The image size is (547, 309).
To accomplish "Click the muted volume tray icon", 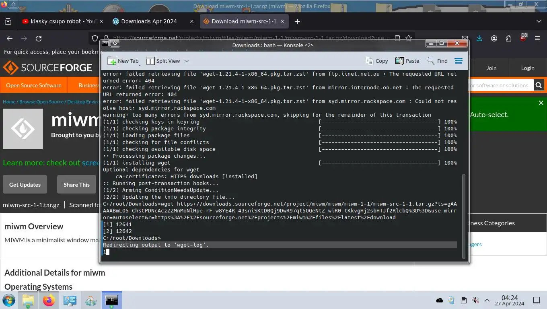I will tap(475, 300).
